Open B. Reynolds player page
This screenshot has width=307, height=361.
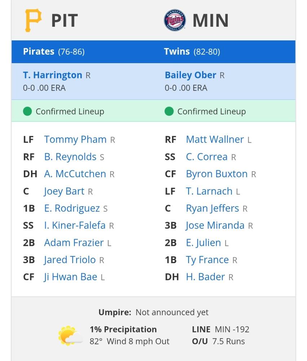tap(70, 157)
